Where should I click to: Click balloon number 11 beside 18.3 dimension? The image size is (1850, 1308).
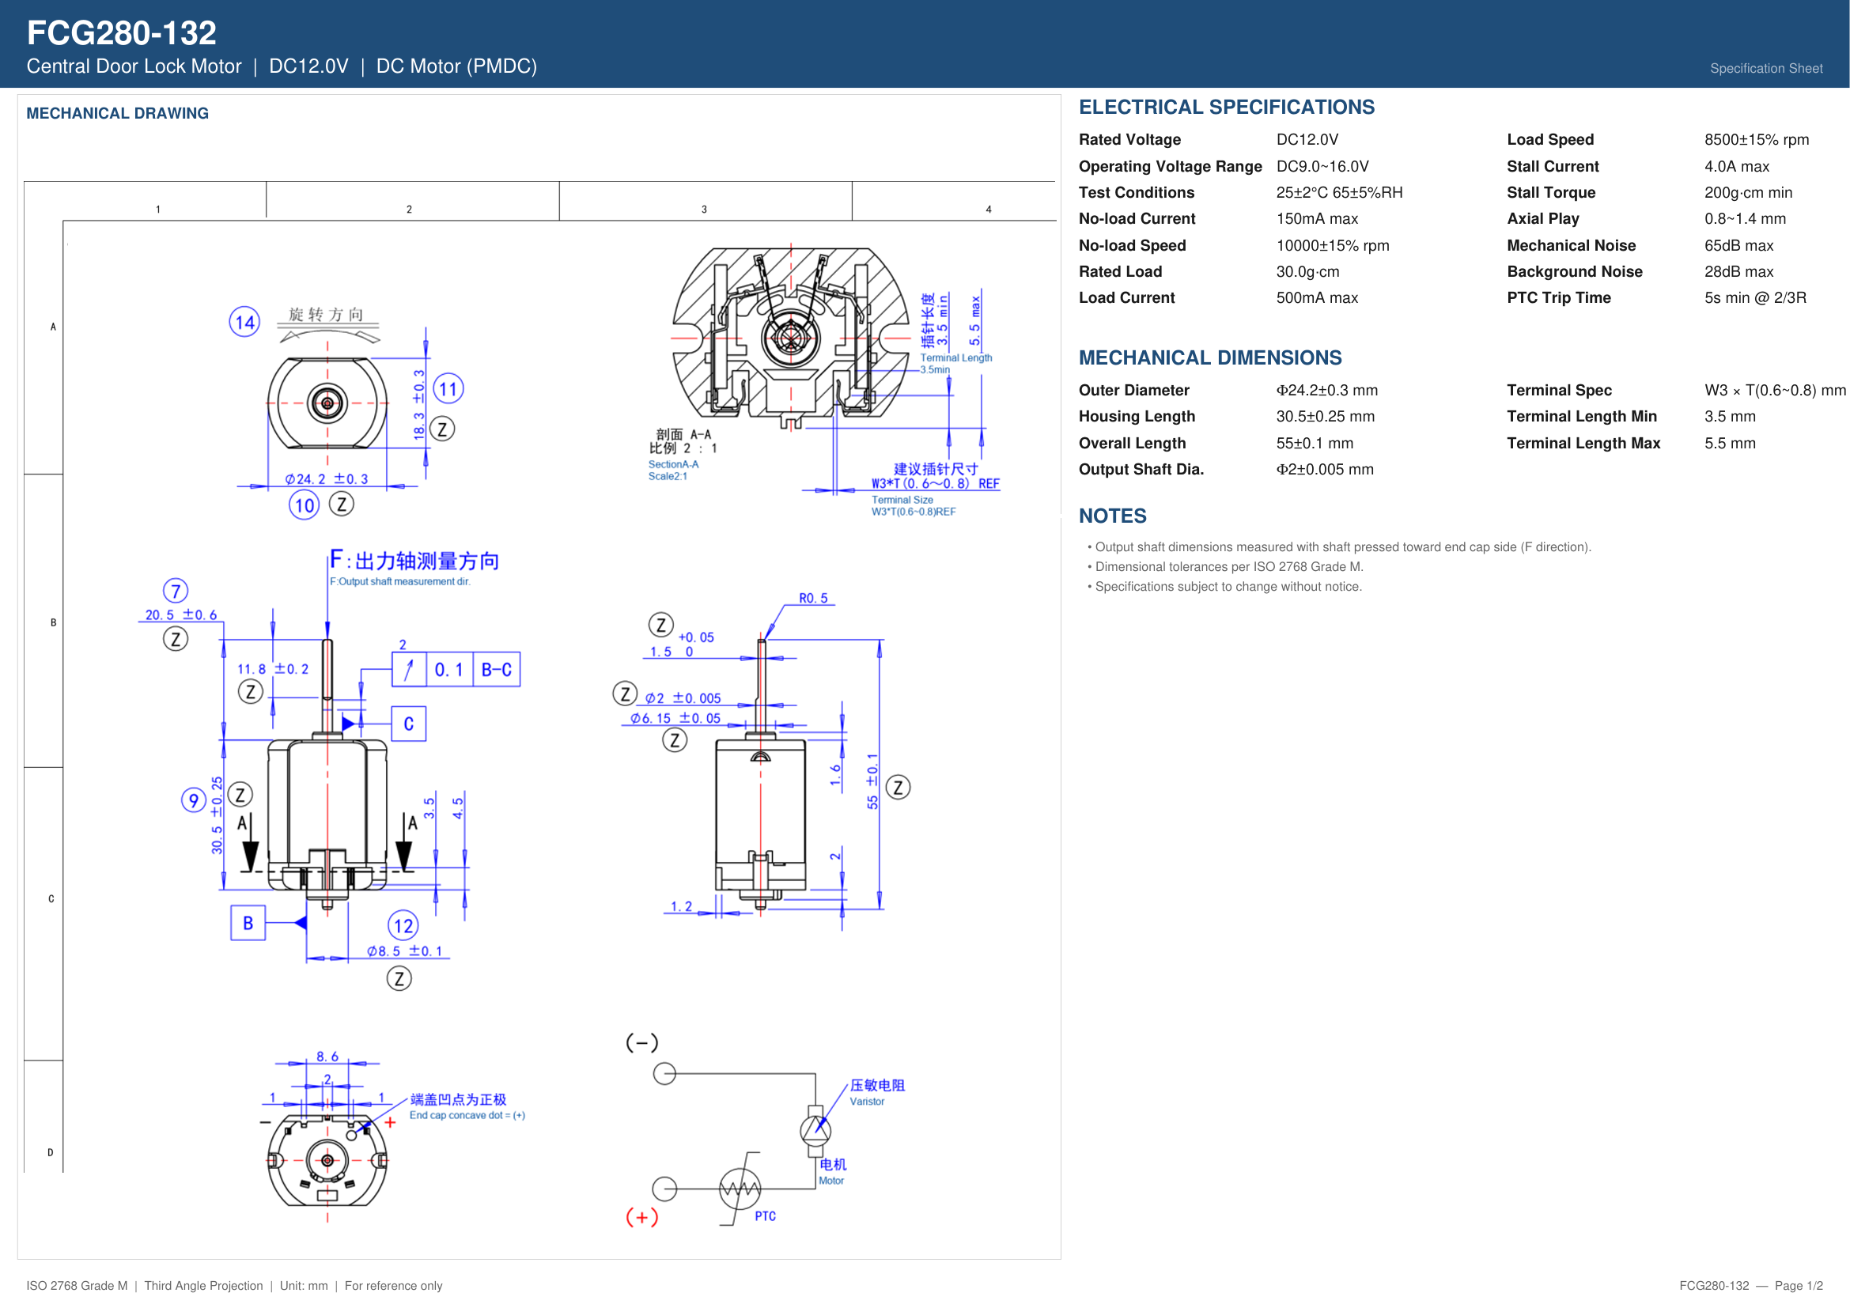tap(448, 389)
